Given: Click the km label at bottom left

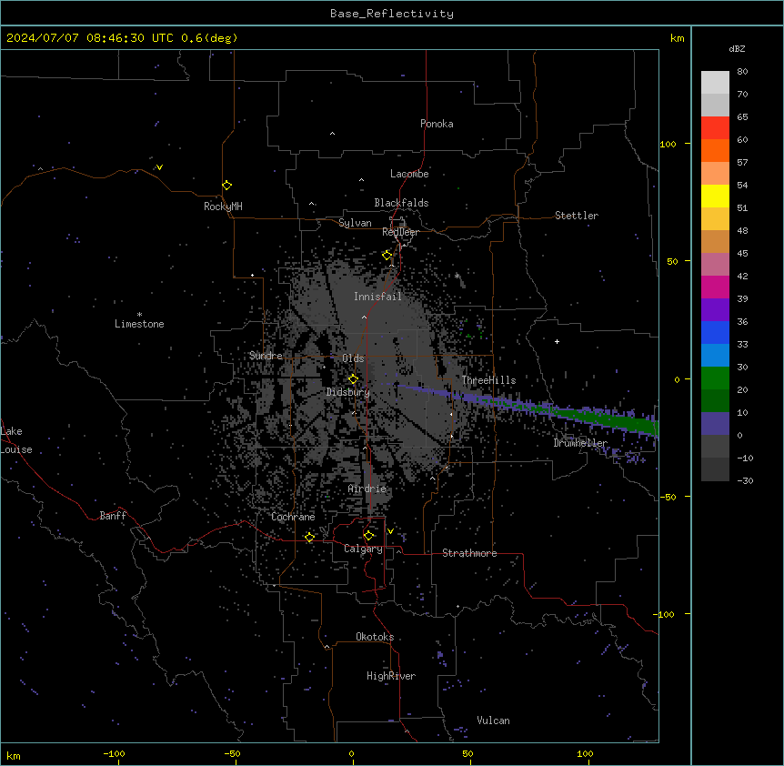Looking at the screenshot, I should 14,755.
